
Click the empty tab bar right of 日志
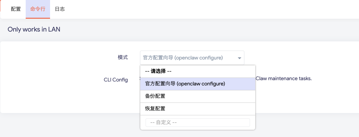pos(198,9)
